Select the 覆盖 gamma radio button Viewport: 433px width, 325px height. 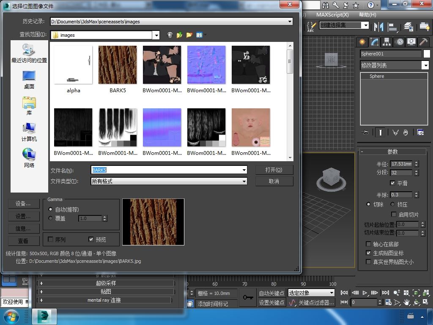(51, 218)
